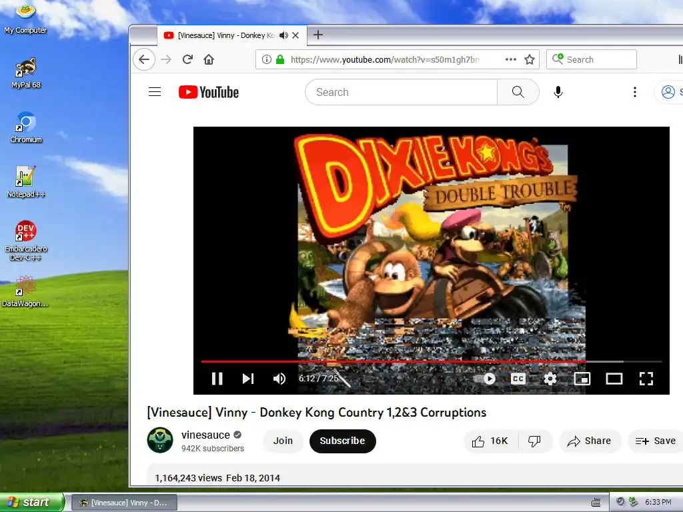Click the browser forward arrow
683x512 pixels.
click(x=166, y=59)
